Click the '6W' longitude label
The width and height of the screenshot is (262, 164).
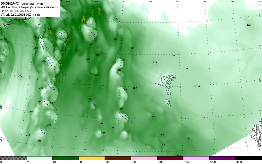177,2
